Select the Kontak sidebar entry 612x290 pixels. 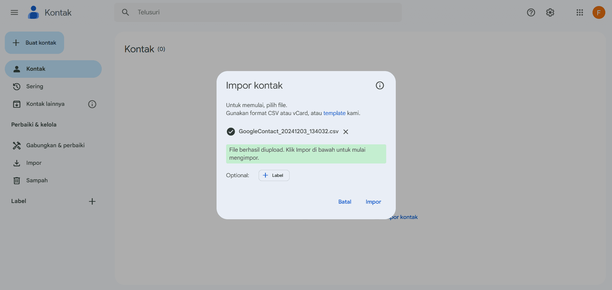tap(36, 69)
